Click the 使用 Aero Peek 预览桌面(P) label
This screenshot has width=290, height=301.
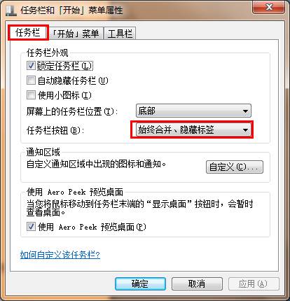click(92, 227)
